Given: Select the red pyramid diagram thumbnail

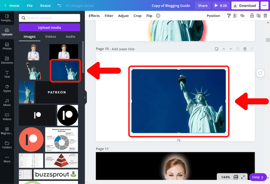Looking at the screenshot, I should pos(61,160).
